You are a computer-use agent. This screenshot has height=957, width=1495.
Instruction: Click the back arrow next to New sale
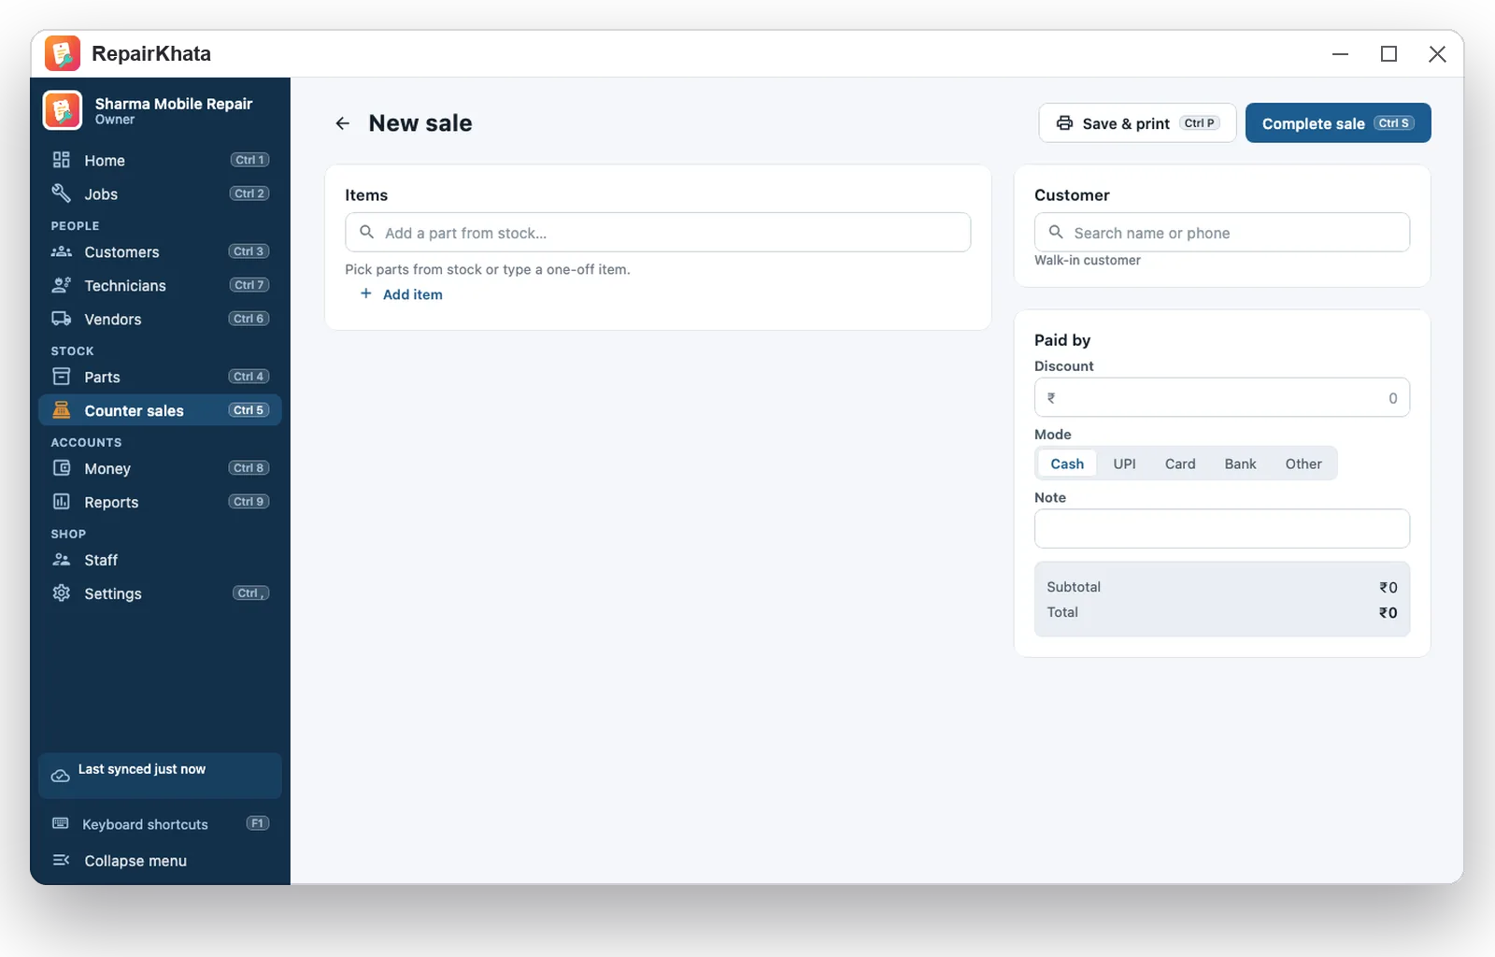tap(342, 123)
